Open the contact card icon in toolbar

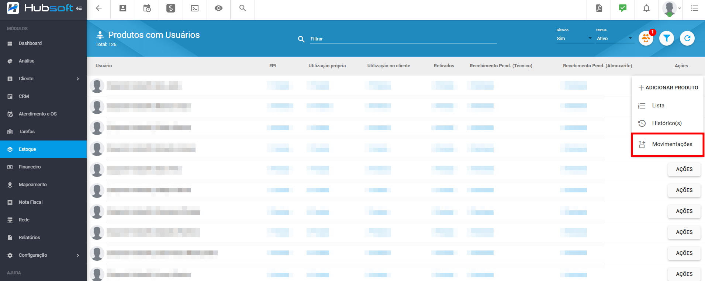(x=123, y=8)
